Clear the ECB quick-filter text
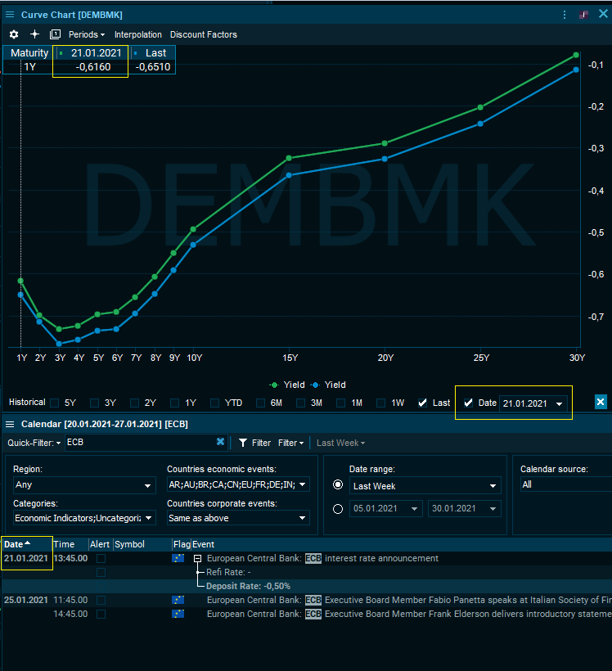 [220, 442]
